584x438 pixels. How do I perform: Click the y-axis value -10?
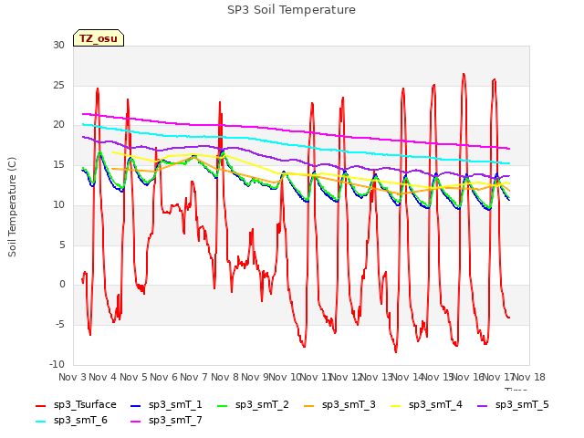click(57, 364)
